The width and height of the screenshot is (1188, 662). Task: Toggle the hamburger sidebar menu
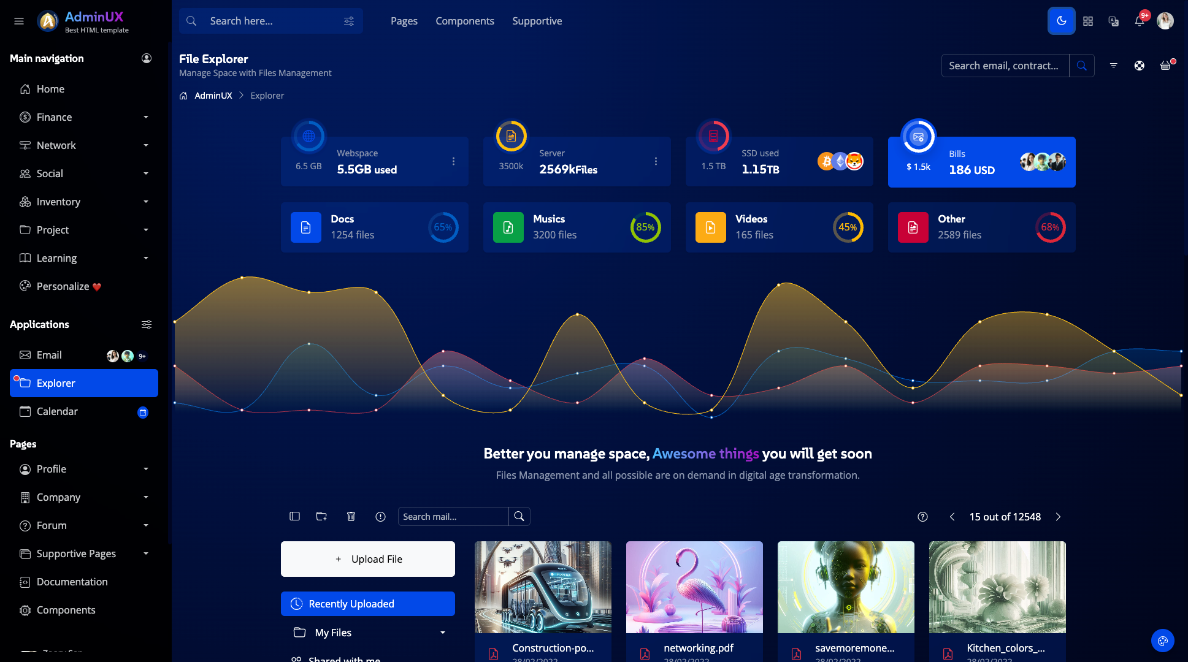point(19,21)
